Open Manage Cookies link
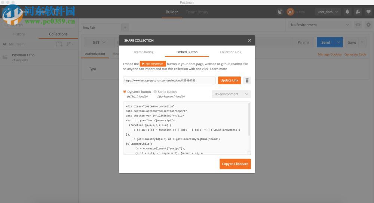The image size is (374, 203). [329, 54]
